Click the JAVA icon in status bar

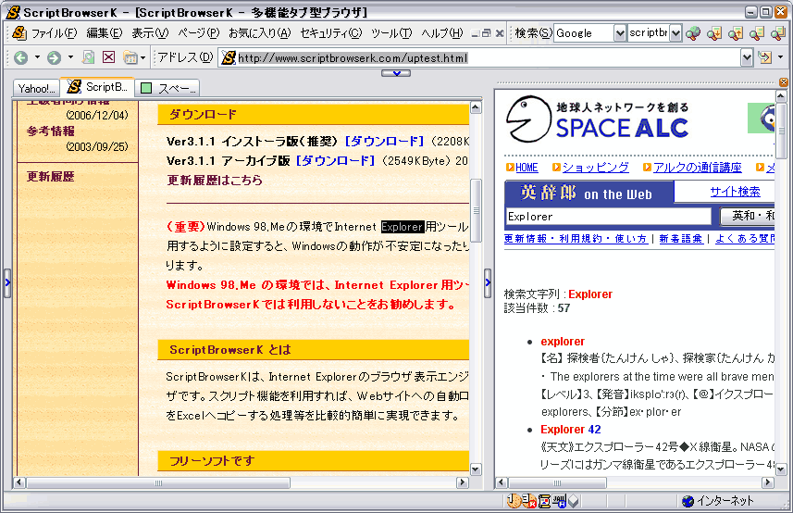[x=559, y=501]
